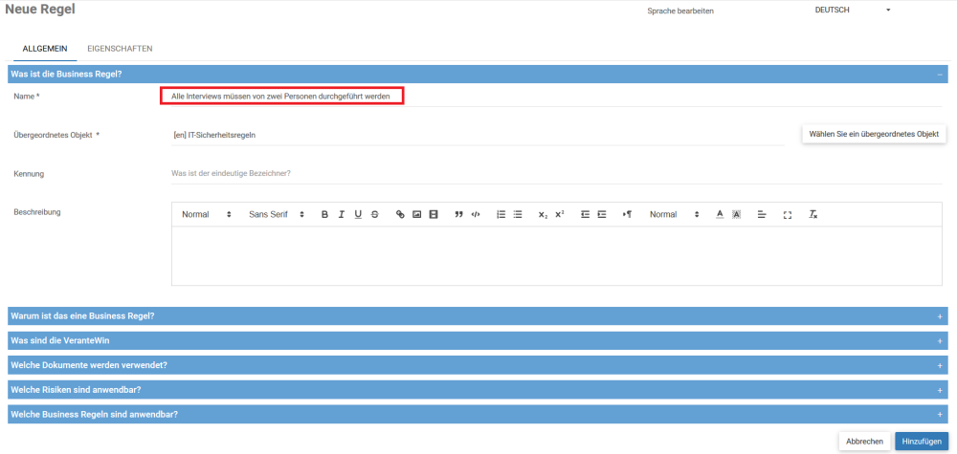This screenshot has width=957, height=454.
Task: Switch text direction with paragraph icon
Action: click(x=627, y=214)
